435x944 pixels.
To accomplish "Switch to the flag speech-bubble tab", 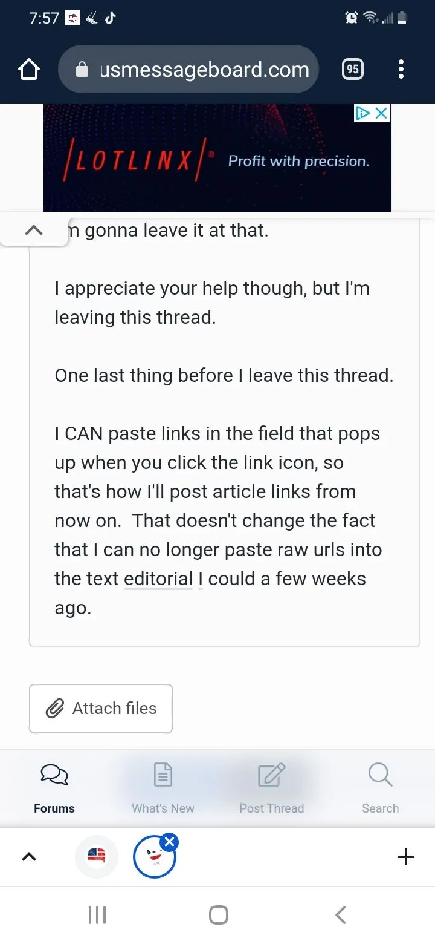I will 97,857.
